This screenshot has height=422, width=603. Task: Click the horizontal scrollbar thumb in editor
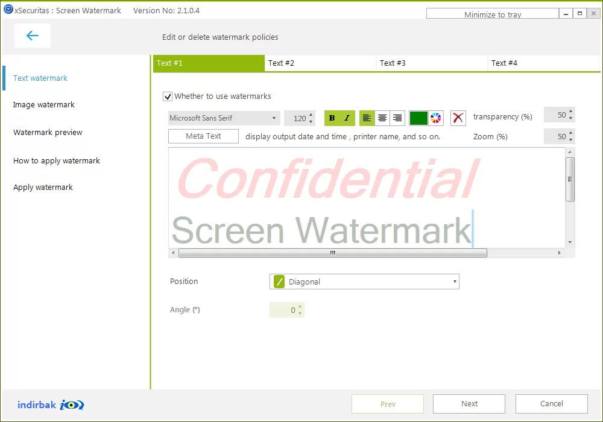333,253
